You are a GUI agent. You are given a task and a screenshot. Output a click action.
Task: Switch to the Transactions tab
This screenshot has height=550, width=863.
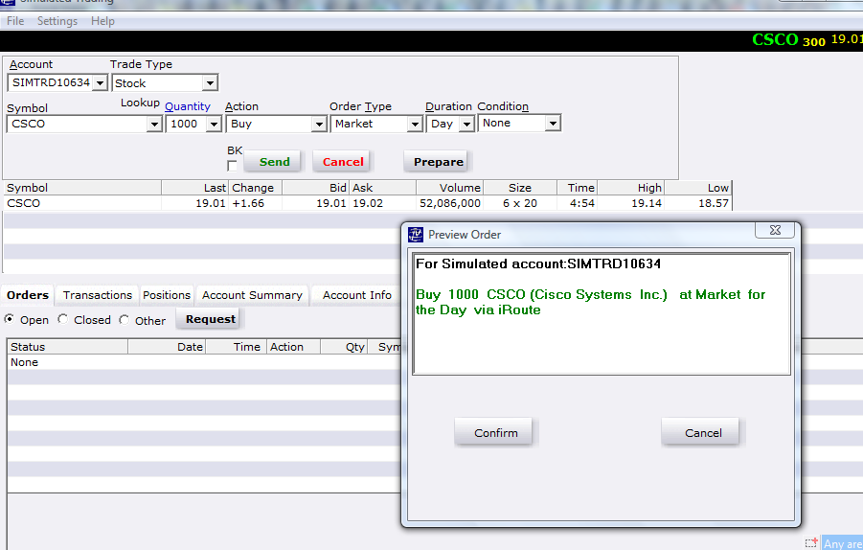(x=98, y=295)
